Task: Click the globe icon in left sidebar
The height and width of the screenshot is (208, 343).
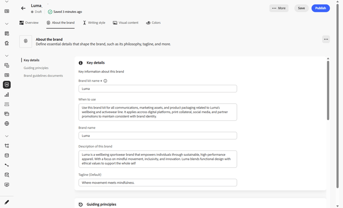Action: point(7,124)
